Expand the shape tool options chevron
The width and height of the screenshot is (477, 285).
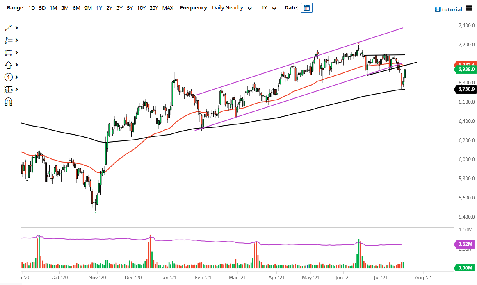click(x=16, y=52)
